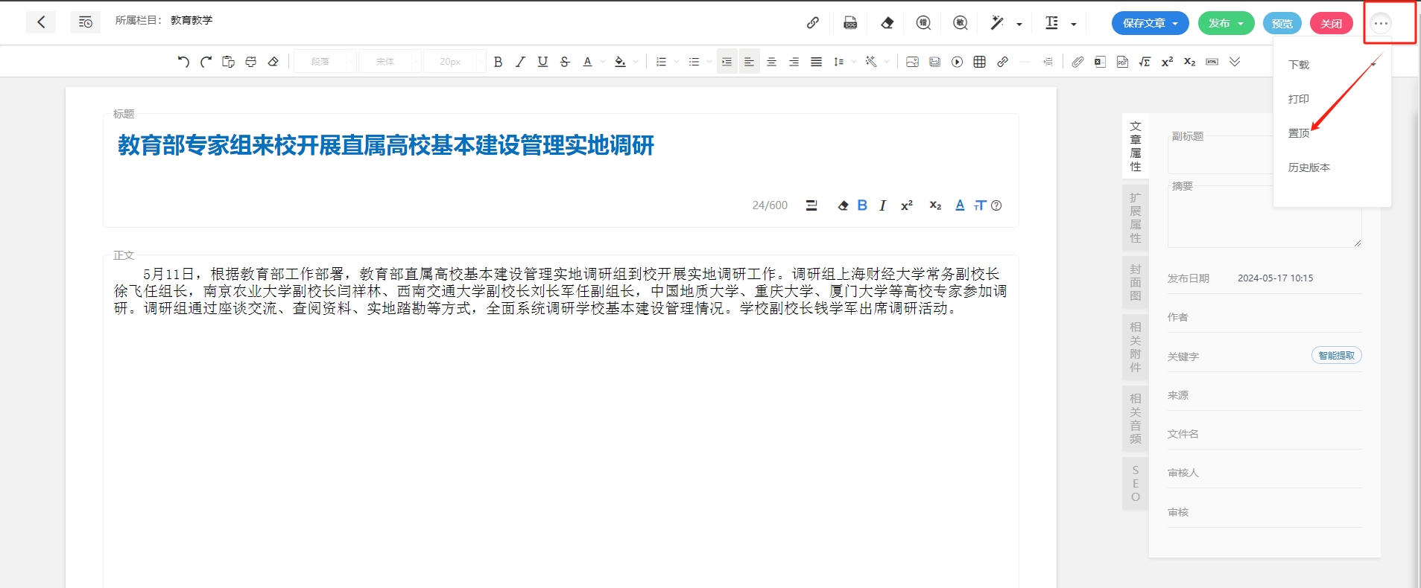Image resolution: width=1421 pixels, height=588 pixels.
Task: Choose 历史版本 in the dropdown menu
Action: click(x=1308, y=167)
